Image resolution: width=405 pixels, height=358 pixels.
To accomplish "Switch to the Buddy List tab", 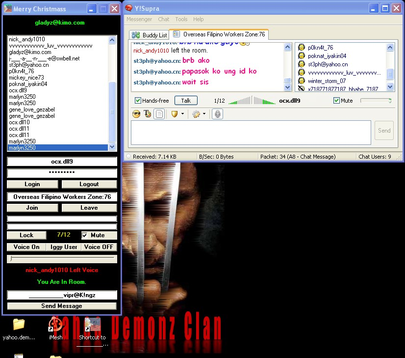I will point(149,35).
